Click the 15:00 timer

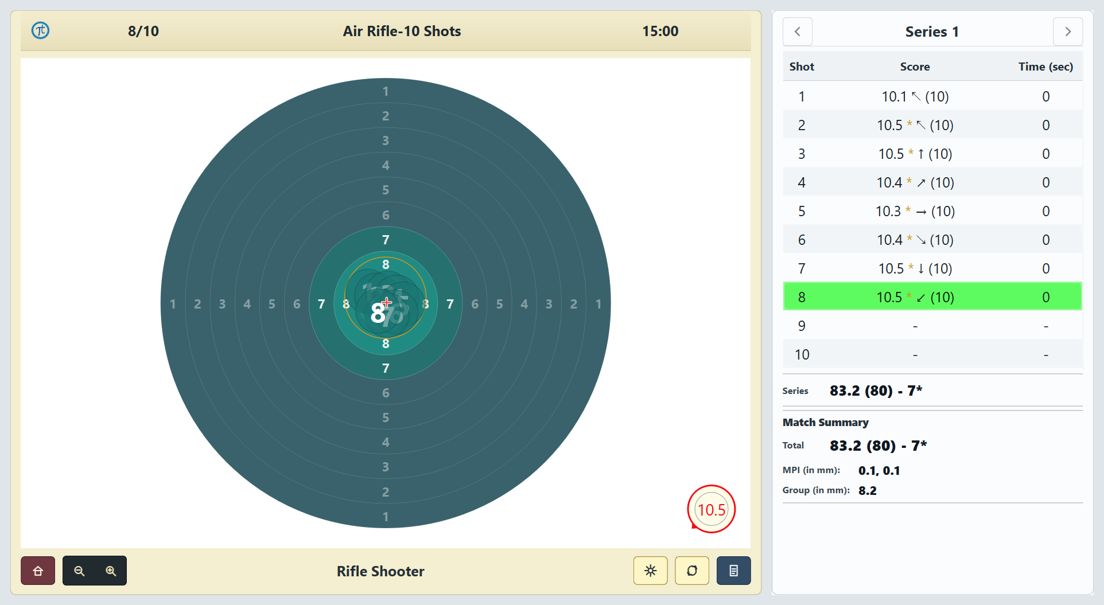660,31
